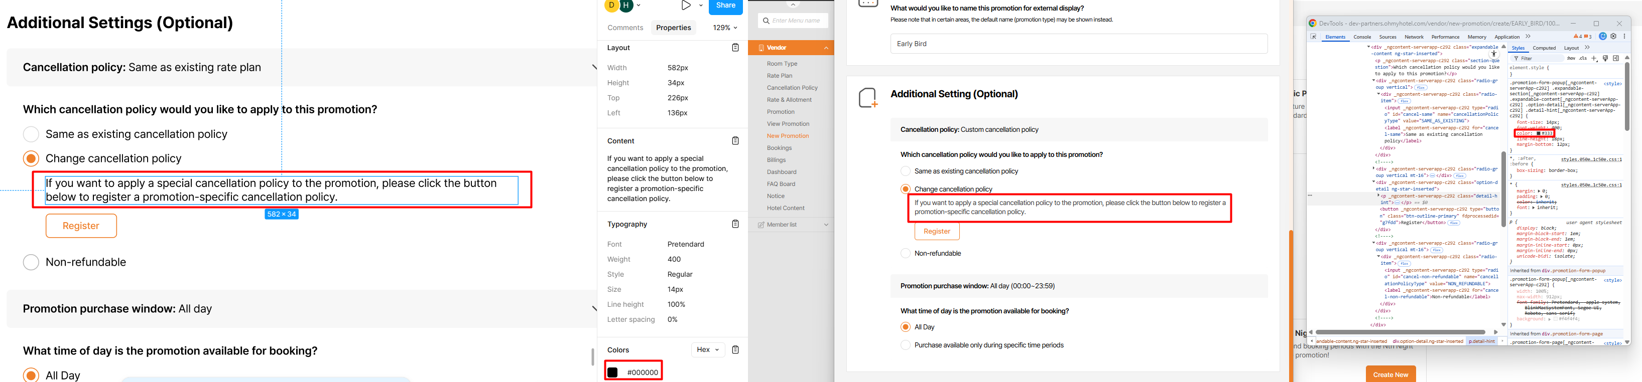Open the D user avatar in Figma
Viewport: 1642px width, 382px height.
point(612,6)
